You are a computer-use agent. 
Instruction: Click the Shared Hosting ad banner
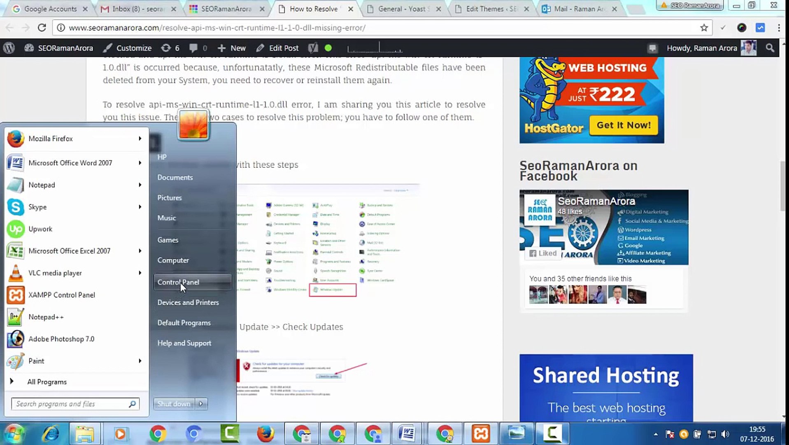[x=606, y=388]
